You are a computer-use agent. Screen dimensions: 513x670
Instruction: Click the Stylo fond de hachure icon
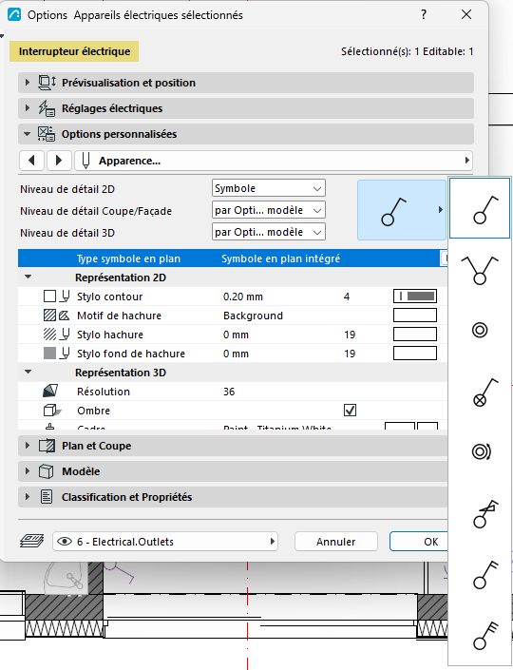50,354
